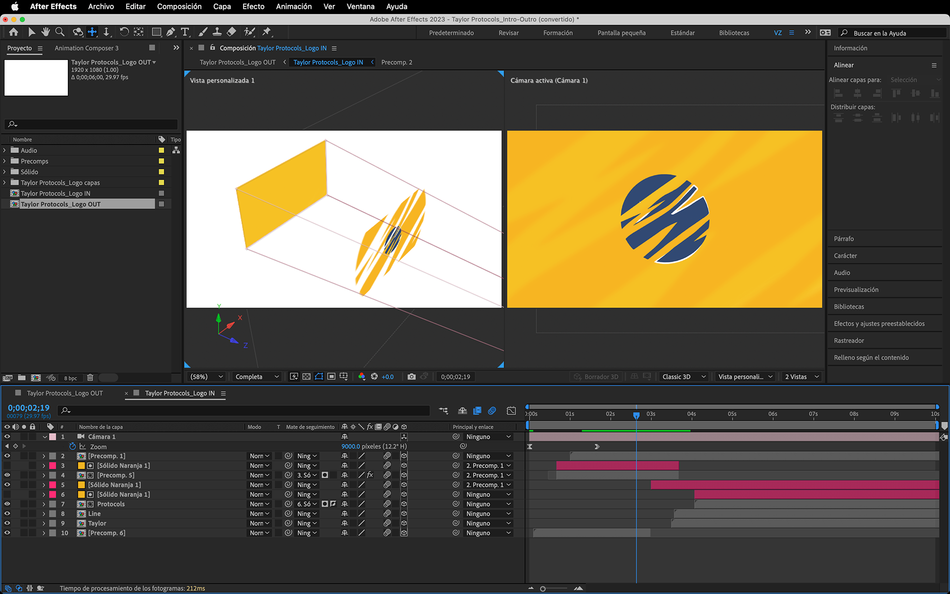This screenshot has width=950, height=594.
Task: Select the Pen tool in toolbar
Action: pos(171,32)
